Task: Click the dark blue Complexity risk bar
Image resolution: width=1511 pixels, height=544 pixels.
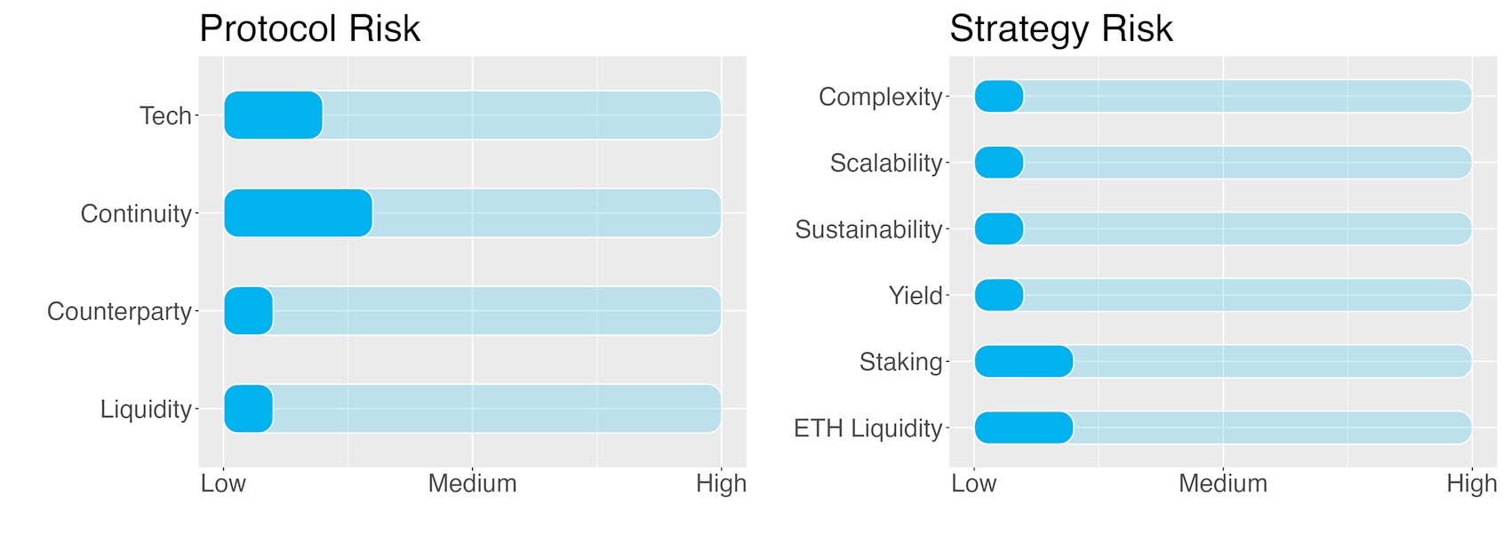Action: pyautogui.click(x=999, y=96)
